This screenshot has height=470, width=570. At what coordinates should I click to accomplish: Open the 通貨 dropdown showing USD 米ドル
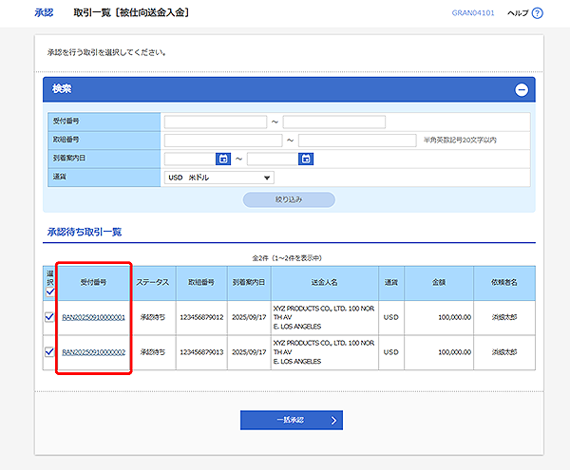(x=219, y=178)
